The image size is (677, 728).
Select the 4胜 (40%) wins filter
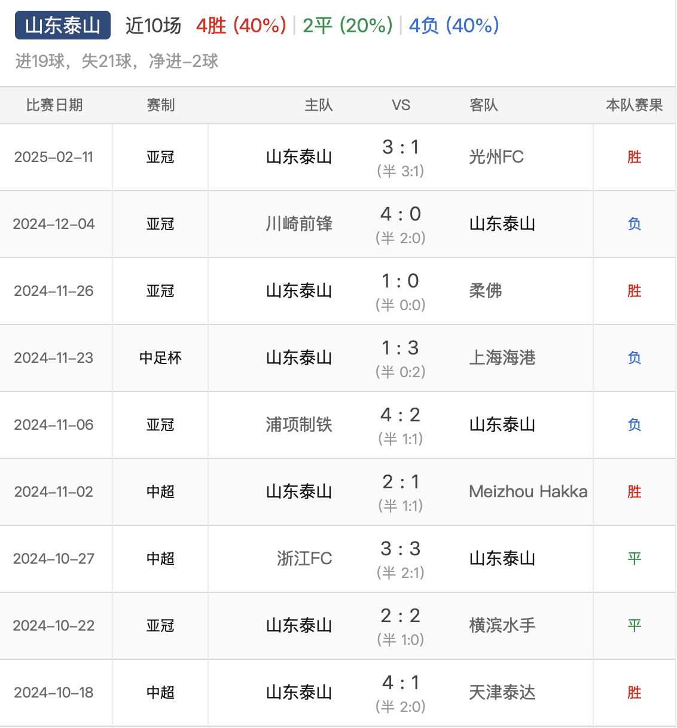(x=241, y=26)
